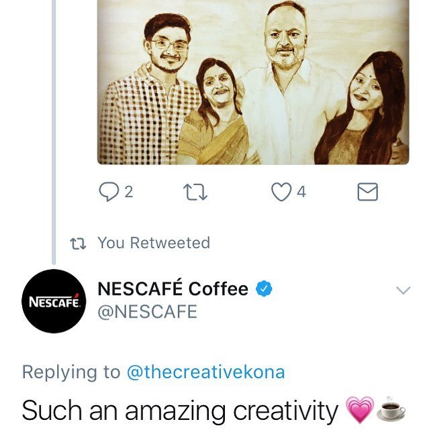Click the coffee cup emoji in tweet
Screen dimensions: 431x432
(391, 410)
